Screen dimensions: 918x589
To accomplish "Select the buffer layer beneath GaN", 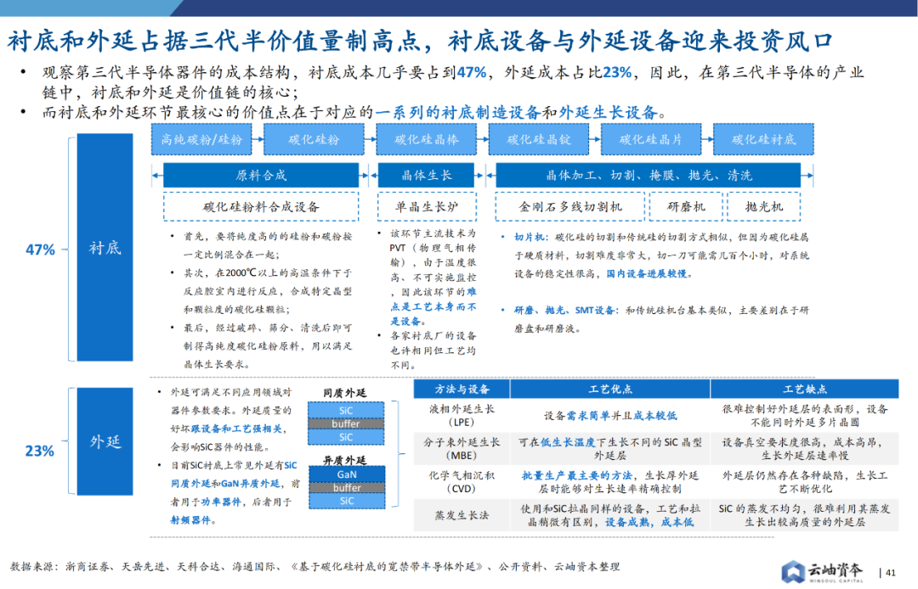I will point(347,487).
